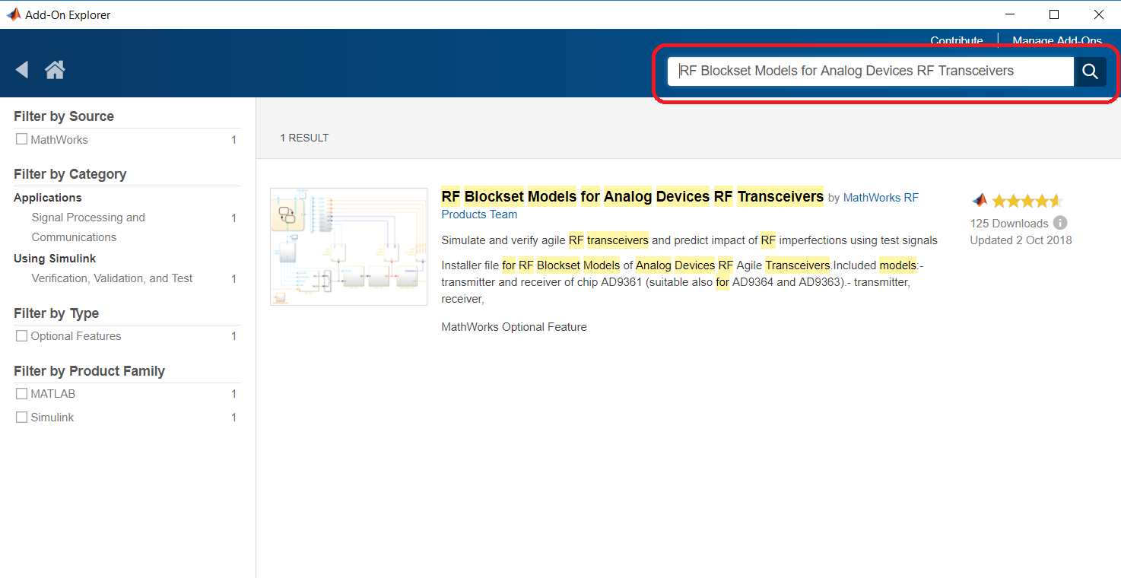Click the magnifying glass search button
The width and height of the screenshot is (1121, 578).
(1090, 71)
